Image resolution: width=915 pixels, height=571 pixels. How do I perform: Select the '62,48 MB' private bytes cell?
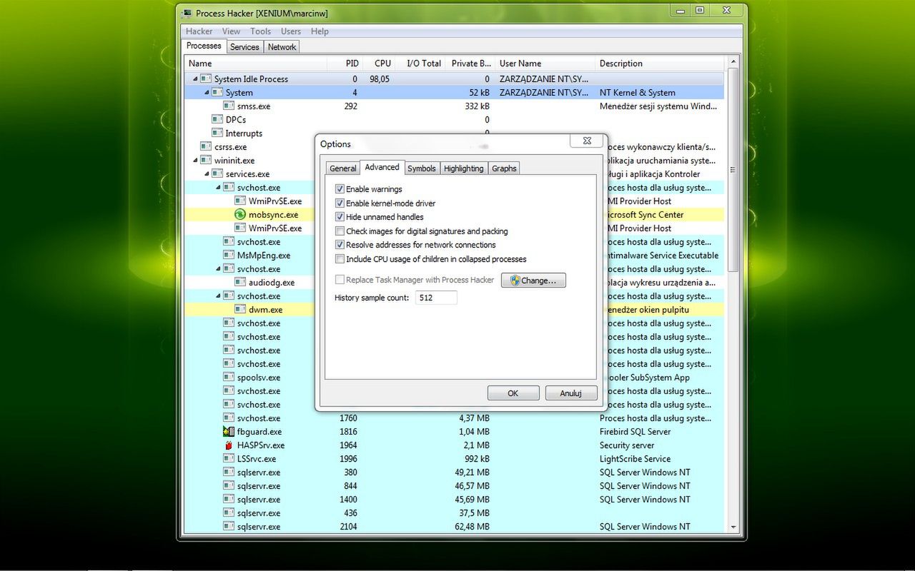(473, 527)
